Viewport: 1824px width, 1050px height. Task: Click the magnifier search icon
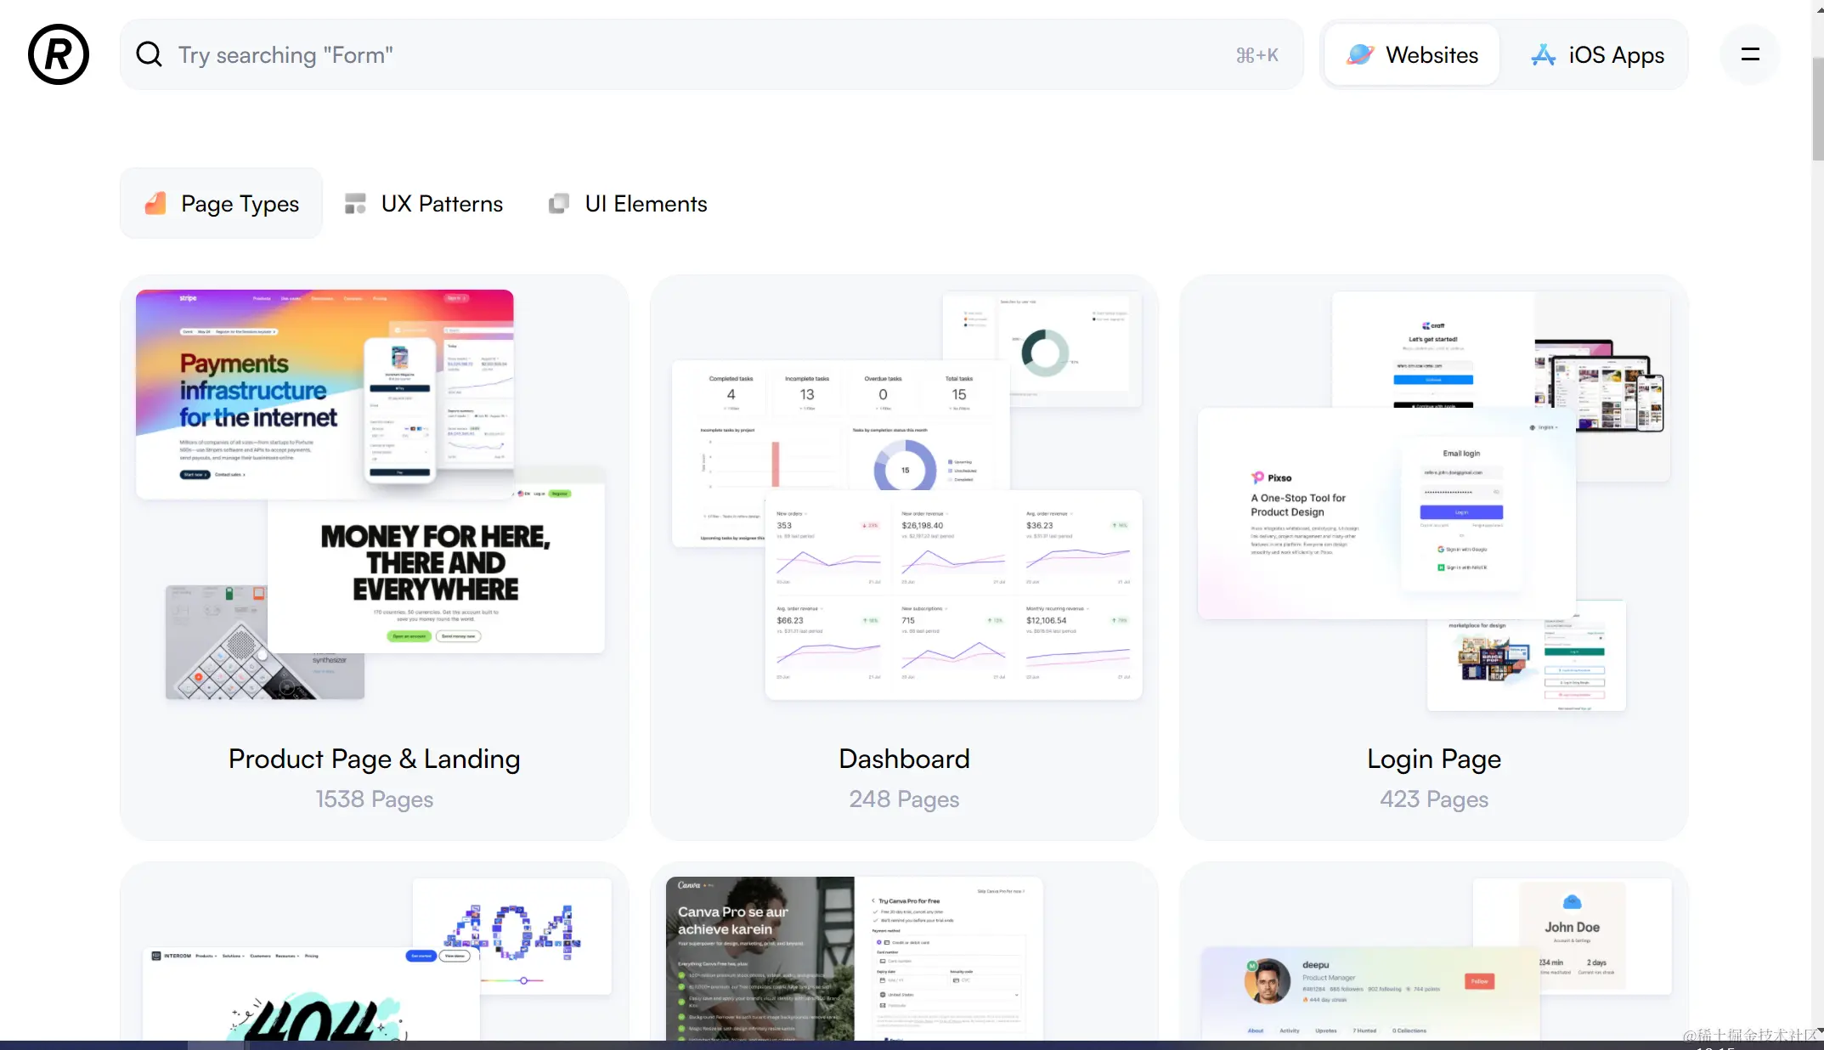(149, 54)
